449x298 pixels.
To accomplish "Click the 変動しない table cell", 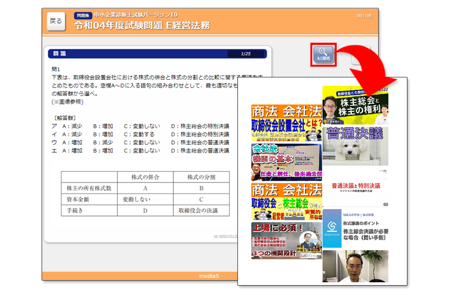I will (145, 200).
